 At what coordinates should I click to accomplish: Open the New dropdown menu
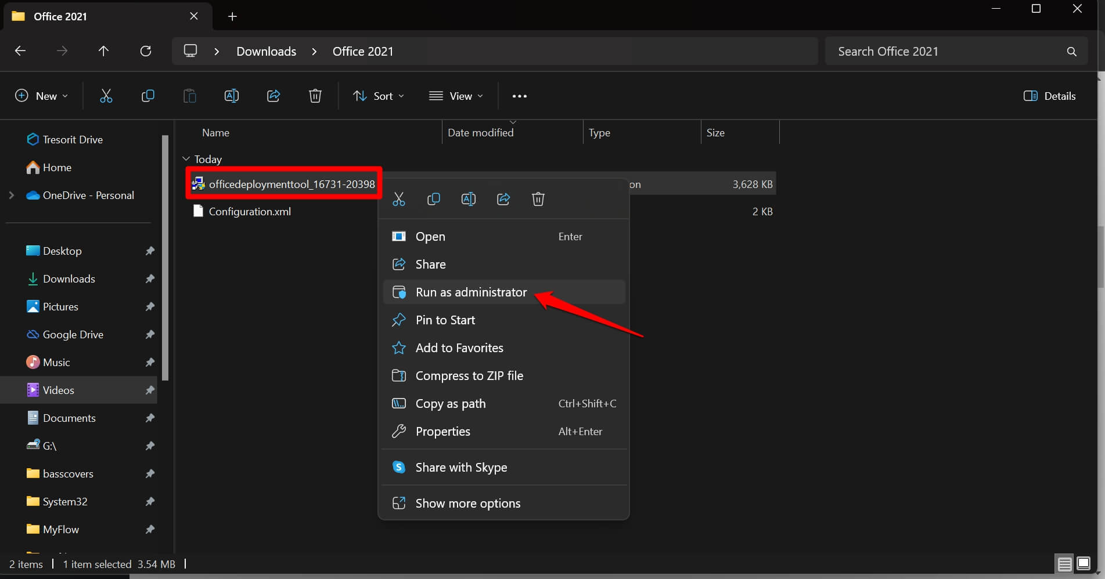coord(41,96)
